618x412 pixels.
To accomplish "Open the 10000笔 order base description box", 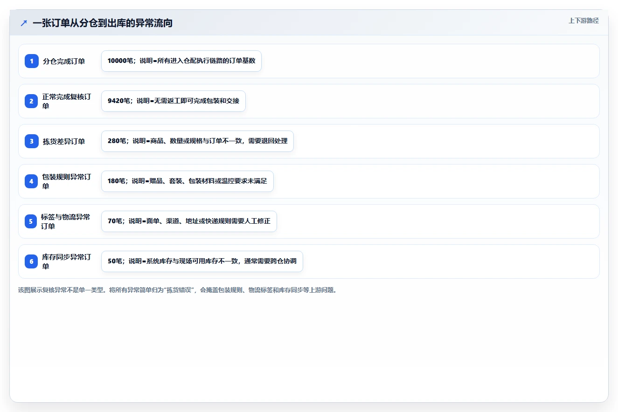I will pyautogui.click(x=181, y=61).
